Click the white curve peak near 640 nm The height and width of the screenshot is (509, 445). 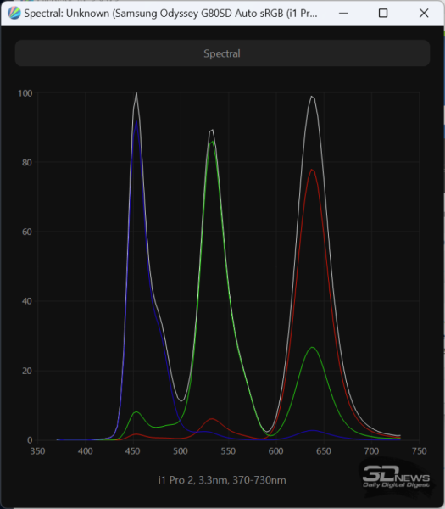(312, 97)
